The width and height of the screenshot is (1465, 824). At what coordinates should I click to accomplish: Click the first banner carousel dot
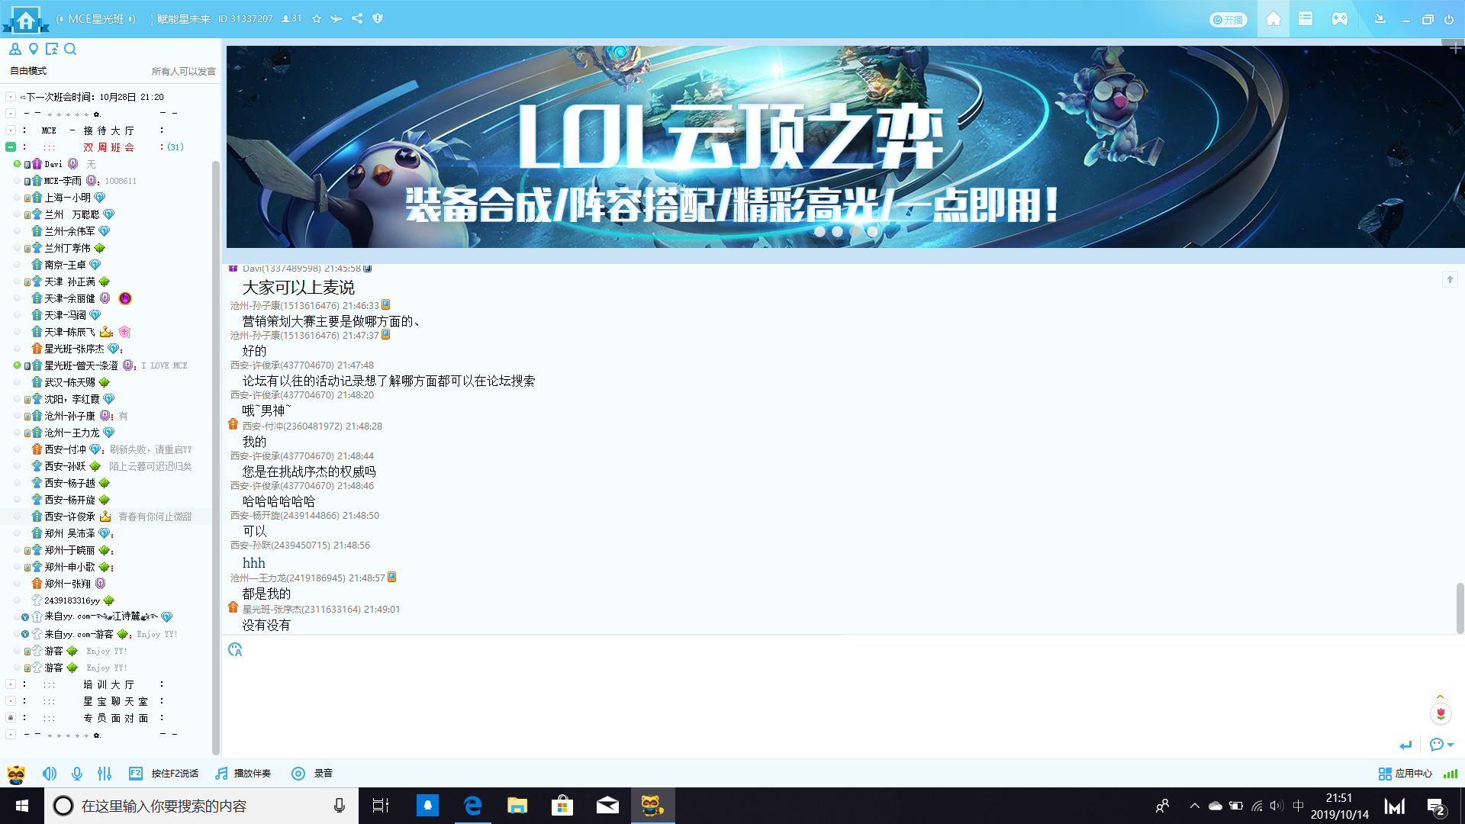point(819,231)
